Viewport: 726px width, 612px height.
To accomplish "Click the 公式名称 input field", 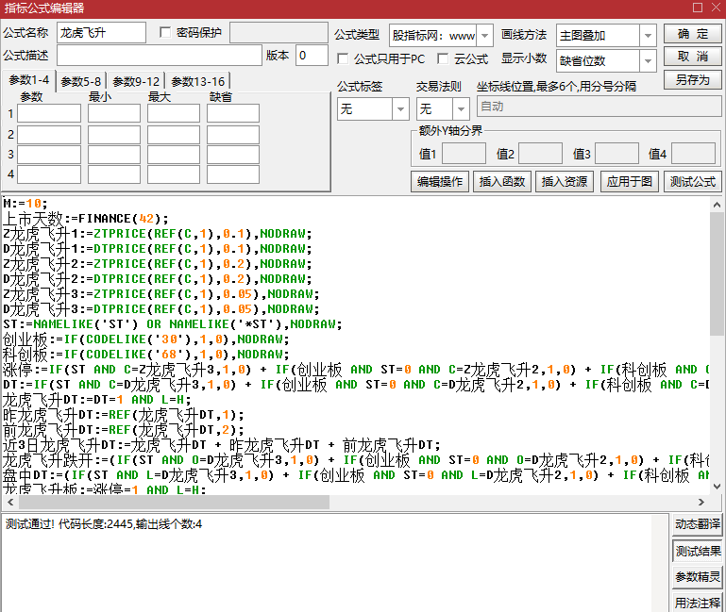I will [101, 33].
